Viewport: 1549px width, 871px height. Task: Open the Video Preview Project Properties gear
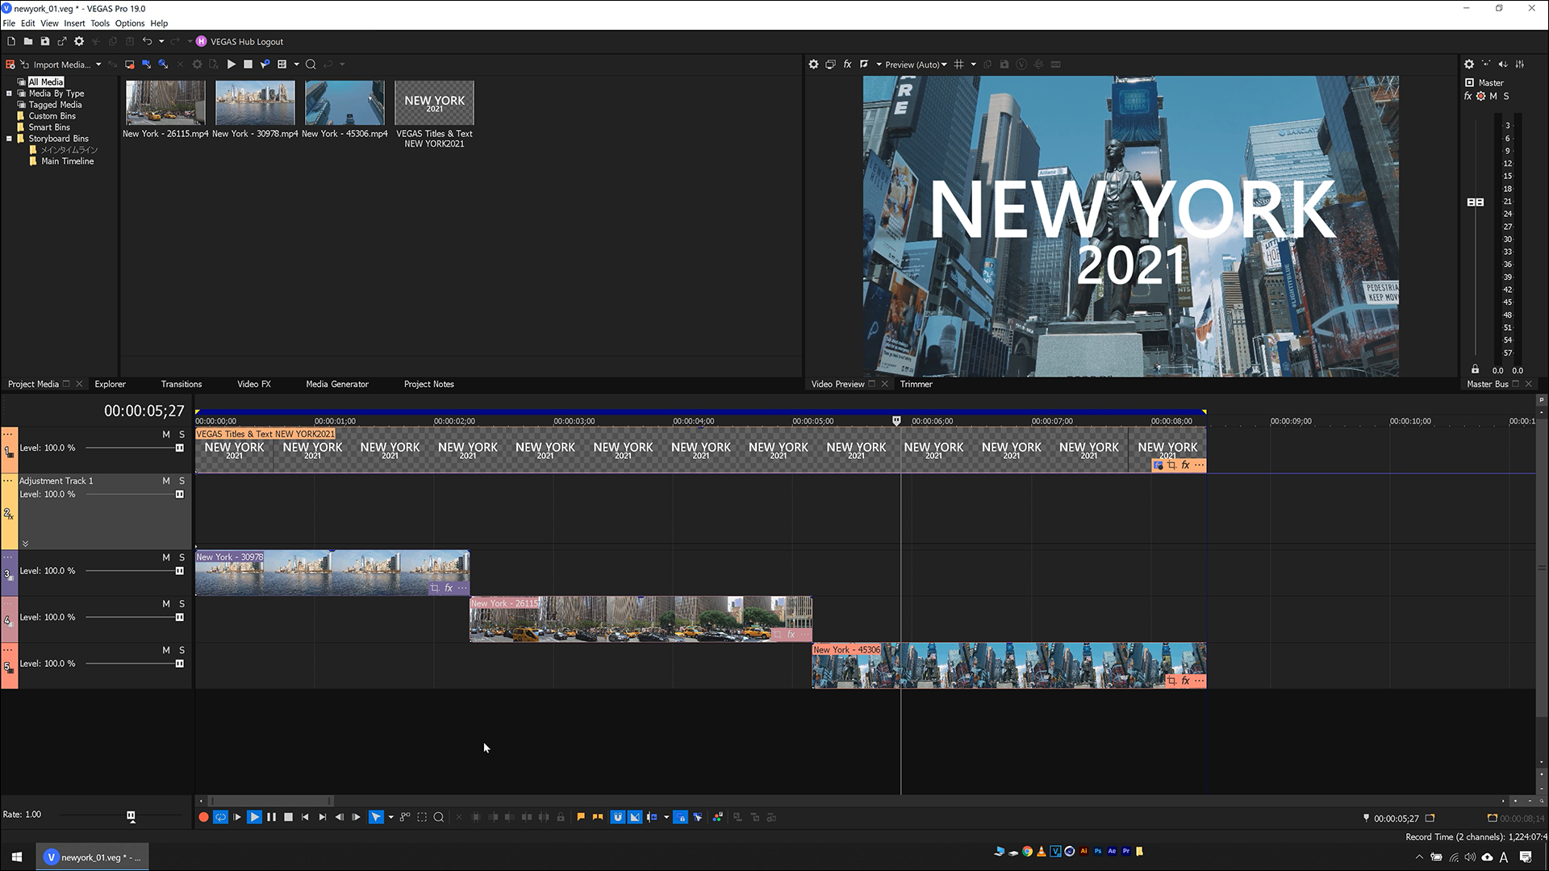pyautogui.click(x=813, y=65)
